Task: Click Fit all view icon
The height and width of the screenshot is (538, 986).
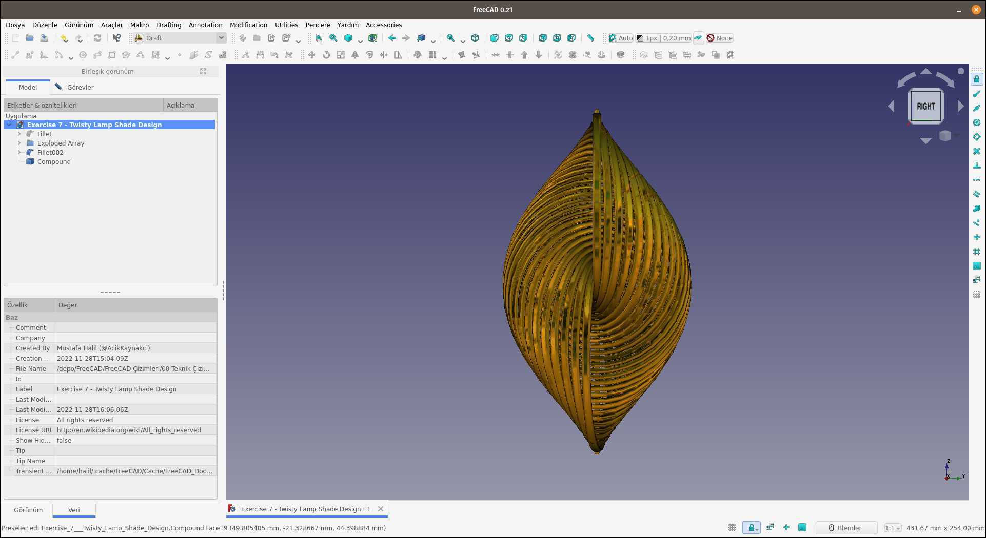Action: coord(319,38)
